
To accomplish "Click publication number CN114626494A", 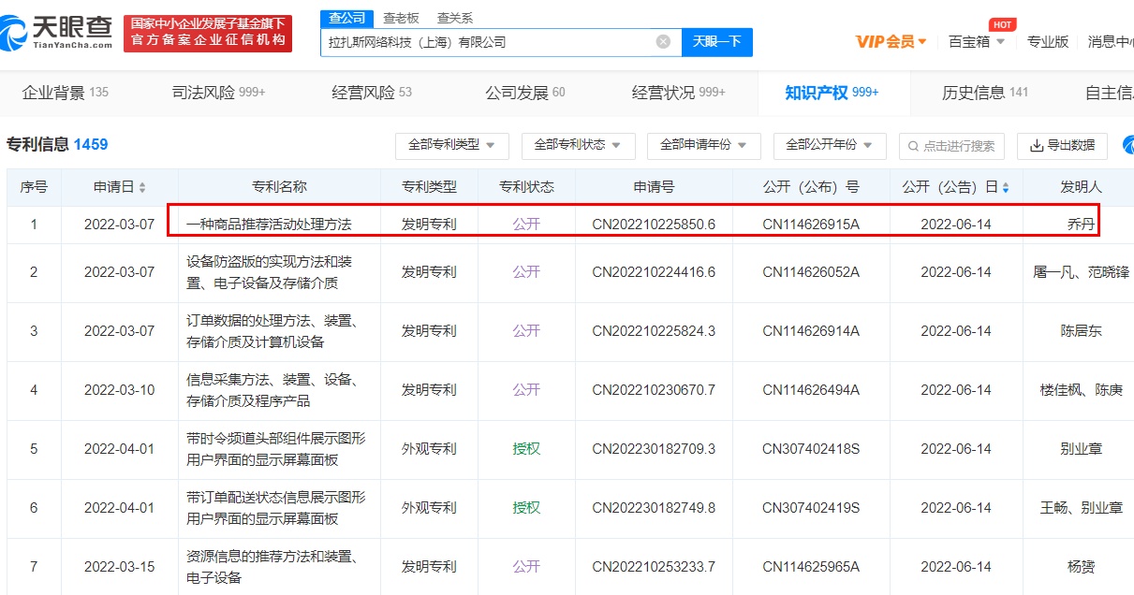I will point(811,390).
